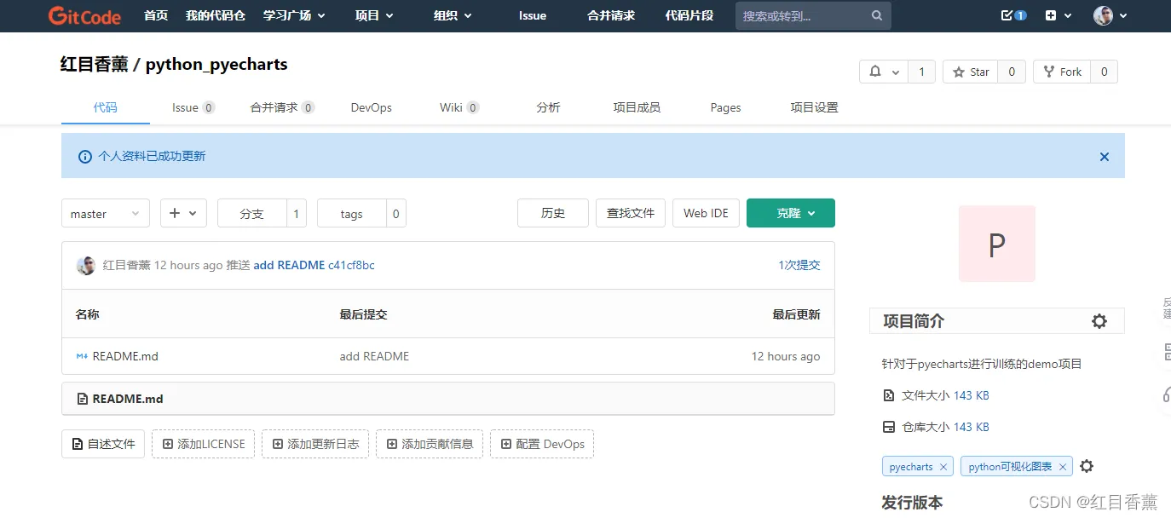Open project description settings gear
The image size is (1171, 518).
coord(1099,321)
